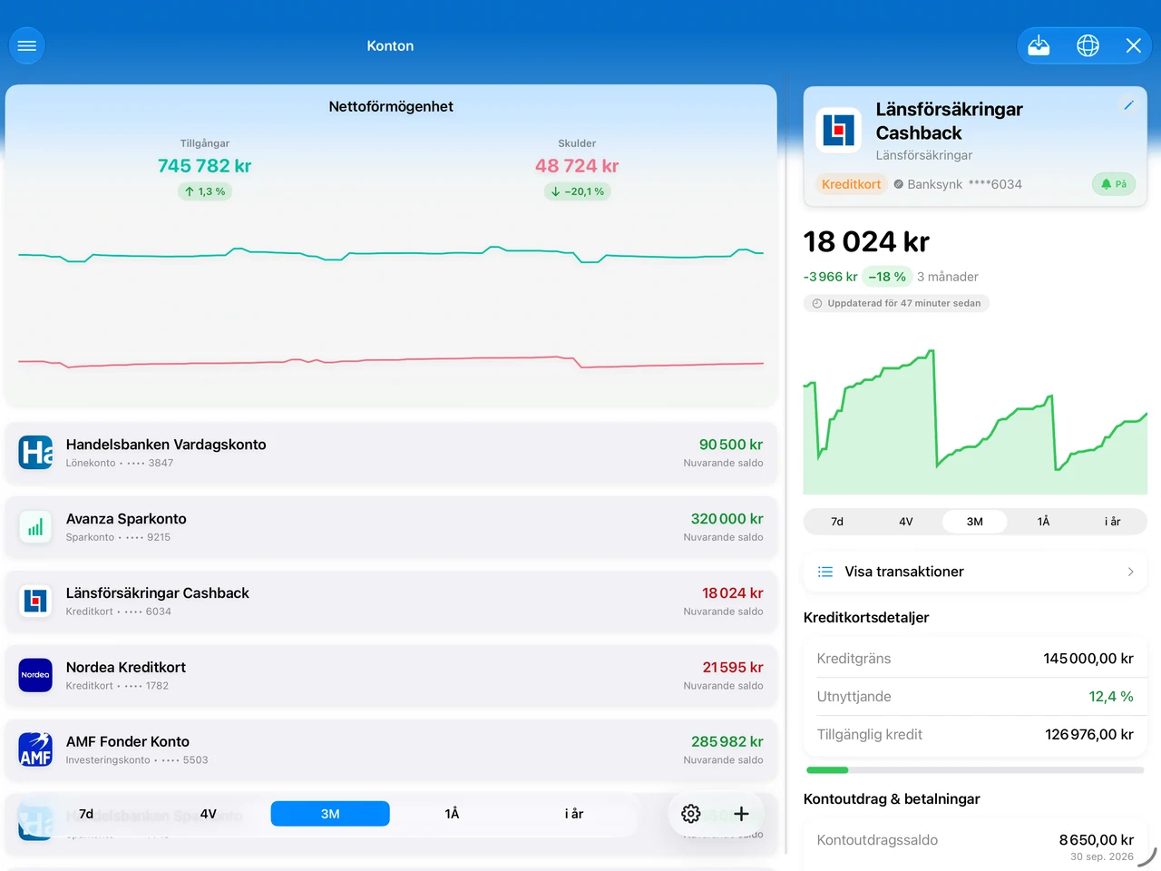The height and width of the screenshot is (871, 1161).
Task: Open Nordea Kreditkort account row
Action: (391, 675)
